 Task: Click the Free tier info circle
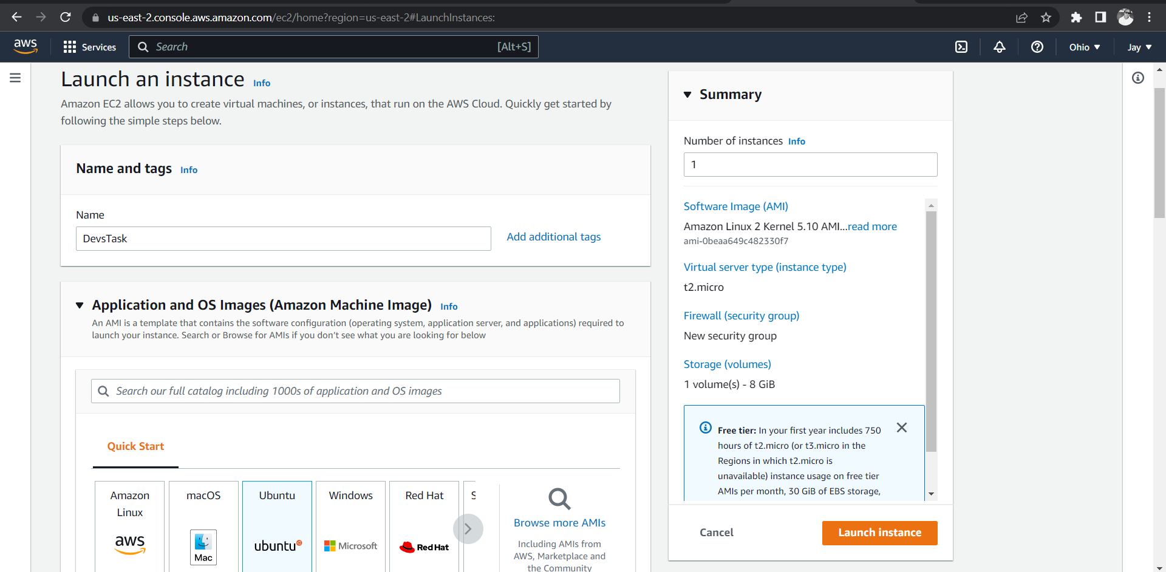(x=706, y=427)
